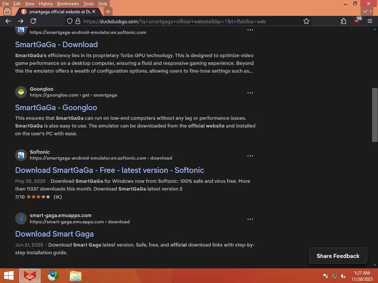Open a new tab with plus button
The width and height of the screenshot is (378, 283).
click(108, 11)
